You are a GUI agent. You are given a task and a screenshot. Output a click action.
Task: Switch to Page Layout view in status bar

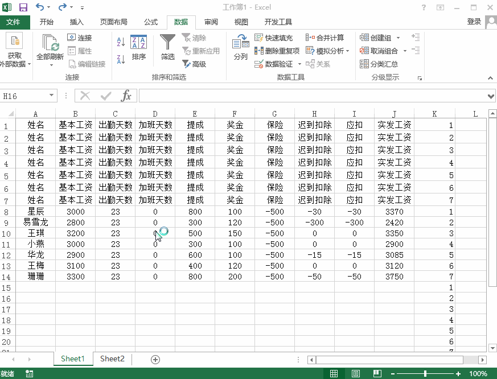(356, 373)
